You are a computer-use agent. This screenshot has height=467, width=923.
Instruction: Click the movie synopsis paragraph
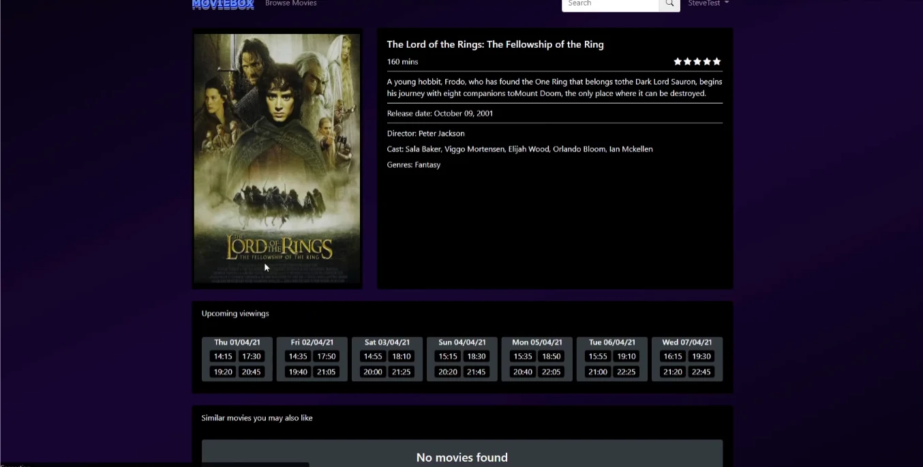click(x=555, y=87)
